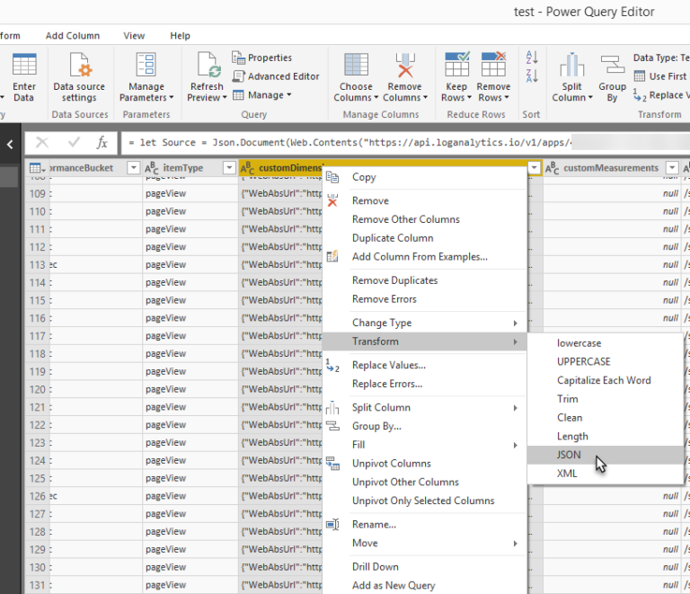
Task: Select Rename in context menu
Action: coord(425,525)
